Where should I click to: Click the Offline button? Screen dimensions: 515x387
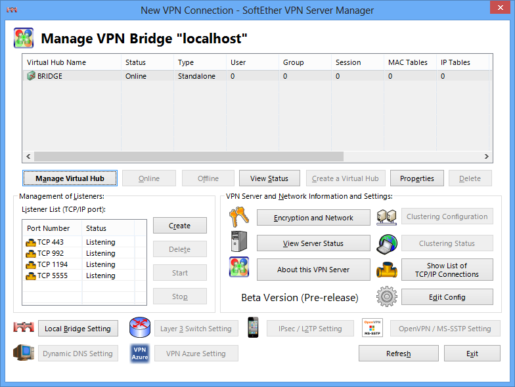(208, 178)
